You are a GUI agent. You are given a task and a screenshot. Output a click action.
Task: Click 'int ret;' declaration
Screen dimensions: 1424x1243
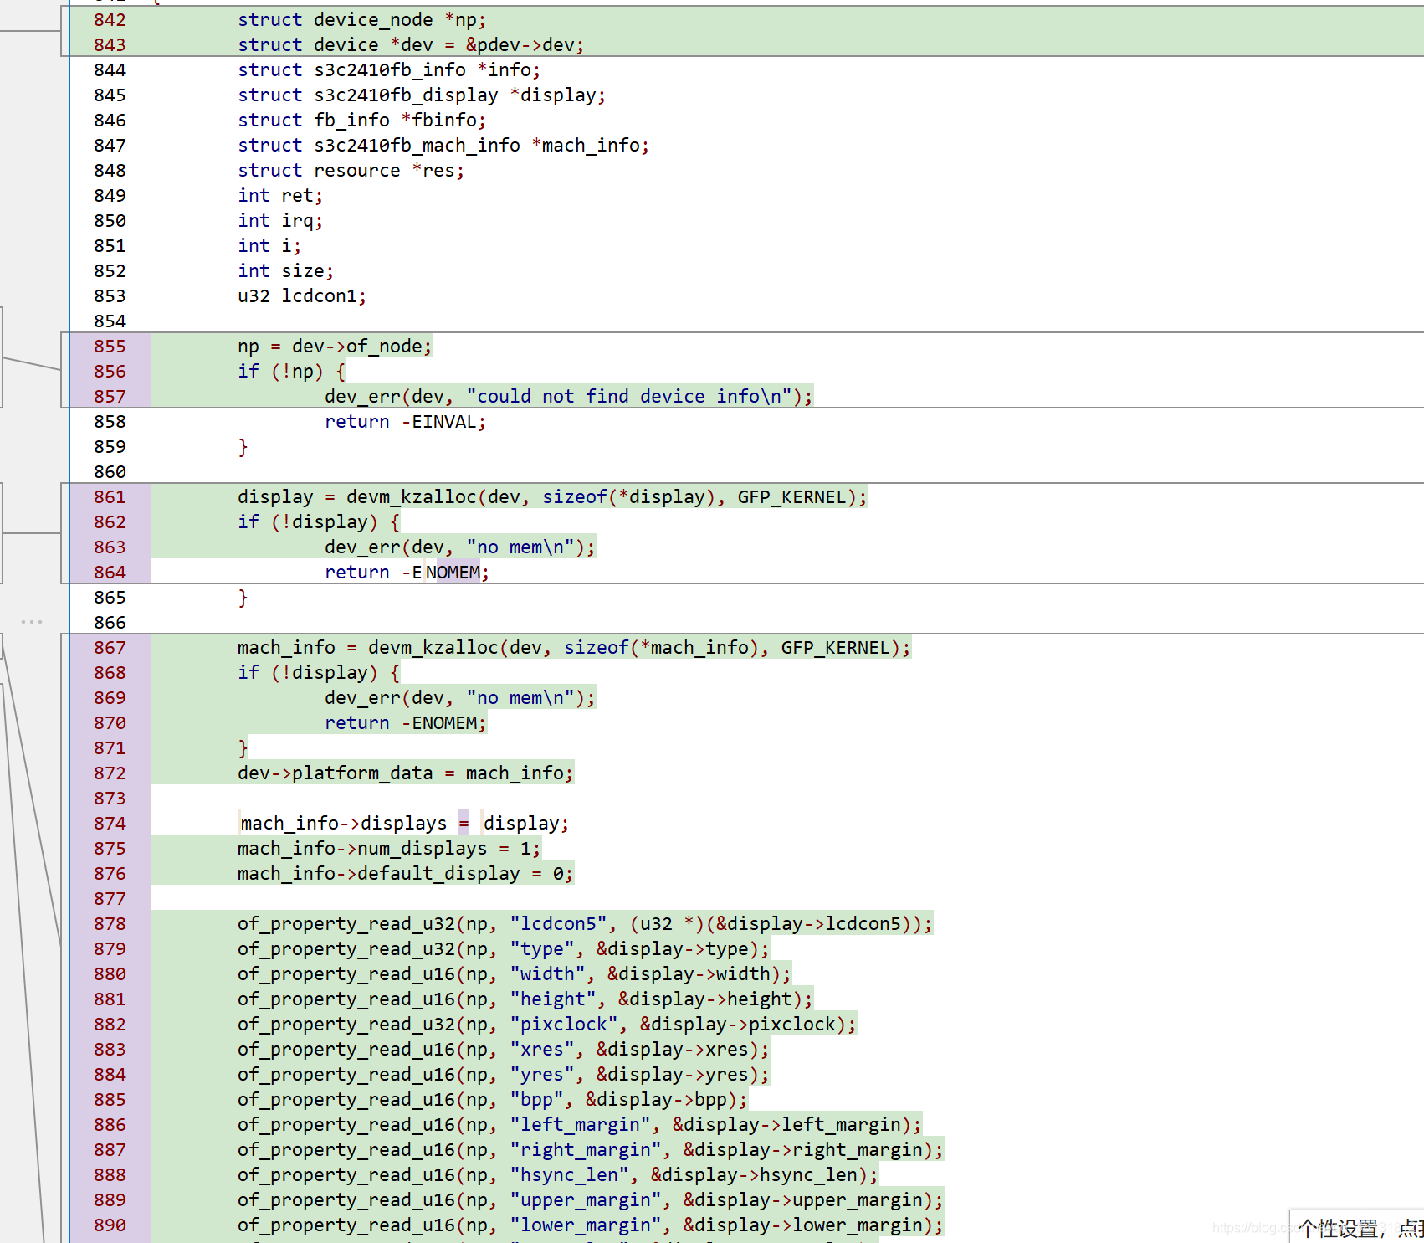click(x=280, y=195)
